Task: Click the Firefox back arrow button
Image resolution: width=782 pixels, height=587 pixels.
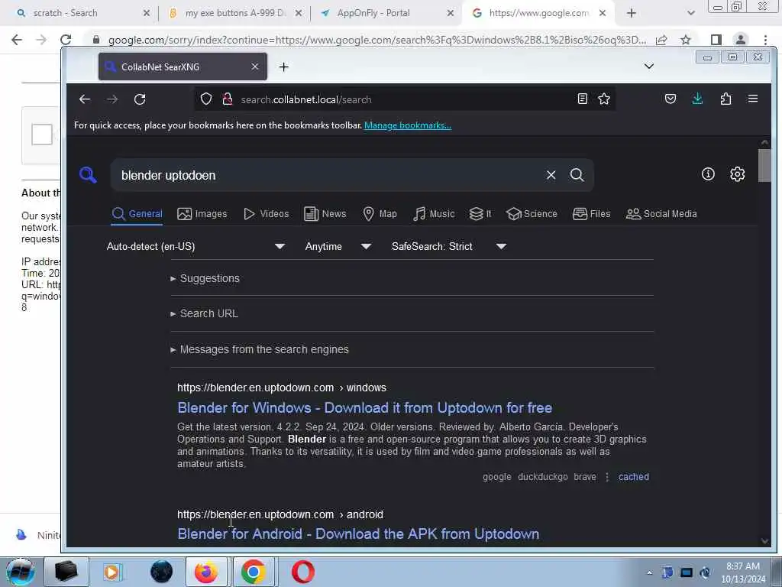Action: tap(85, 99)
